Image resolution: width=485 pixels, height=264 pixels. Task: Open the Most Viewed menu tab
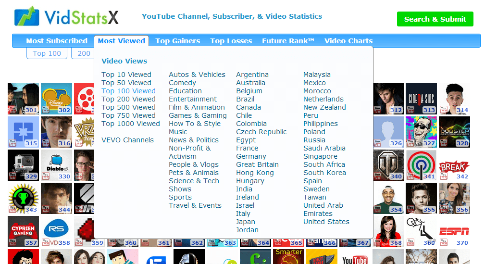(x=121, y=41)
